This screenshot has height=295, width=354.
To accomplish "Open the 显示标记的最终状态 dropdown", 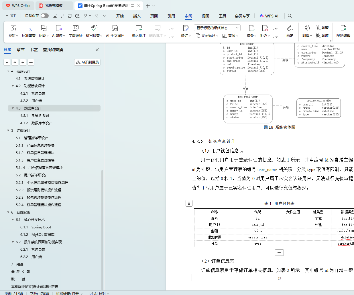I will click(217, 28).
